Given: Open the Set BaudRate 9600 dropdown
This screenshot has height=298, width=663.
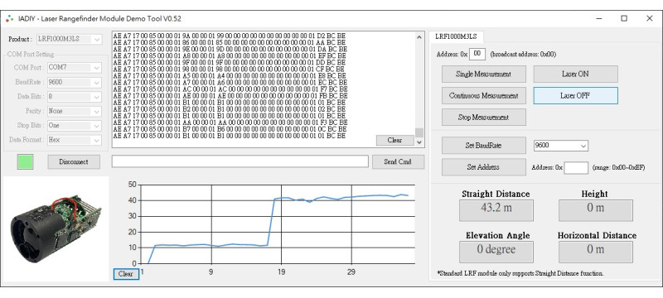Looking at the screenshot, I should (561, 146).
